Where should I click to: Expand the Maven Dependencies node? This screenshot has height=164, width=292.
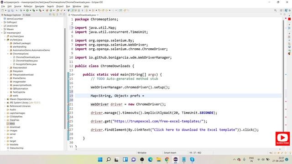[x=5, y=99]
